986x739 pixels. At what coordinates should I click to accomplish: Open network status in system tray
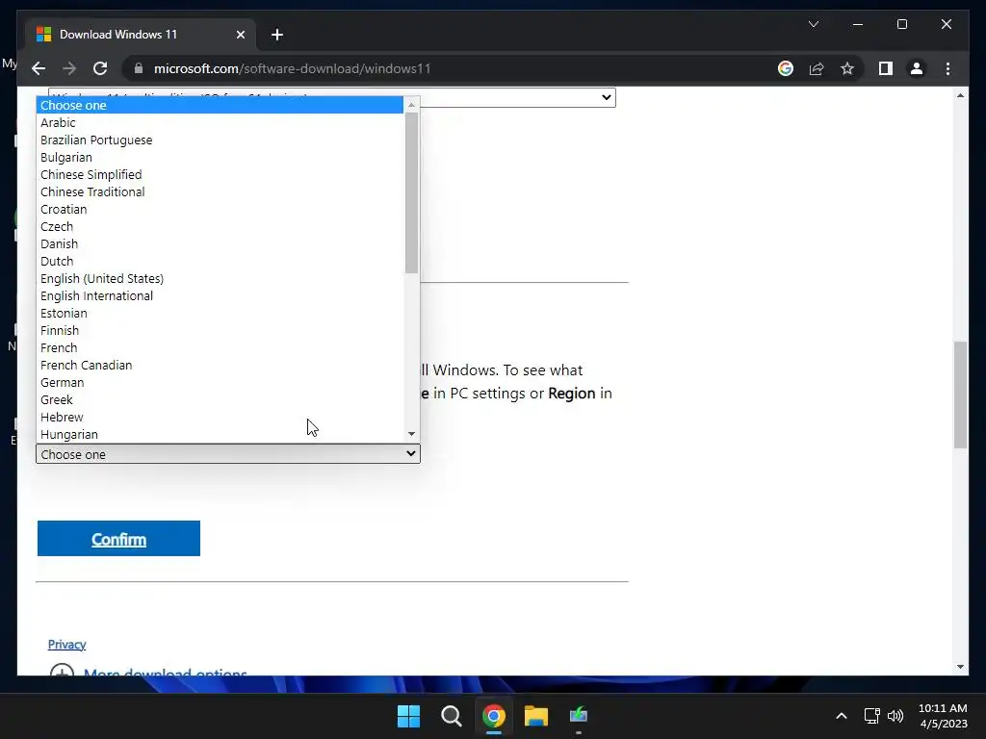click(x=872, y=716)
